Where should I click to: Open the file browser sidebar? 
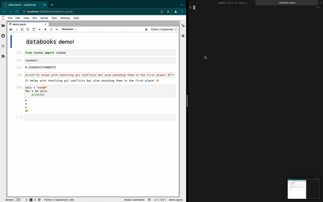[x=3, y=26]
